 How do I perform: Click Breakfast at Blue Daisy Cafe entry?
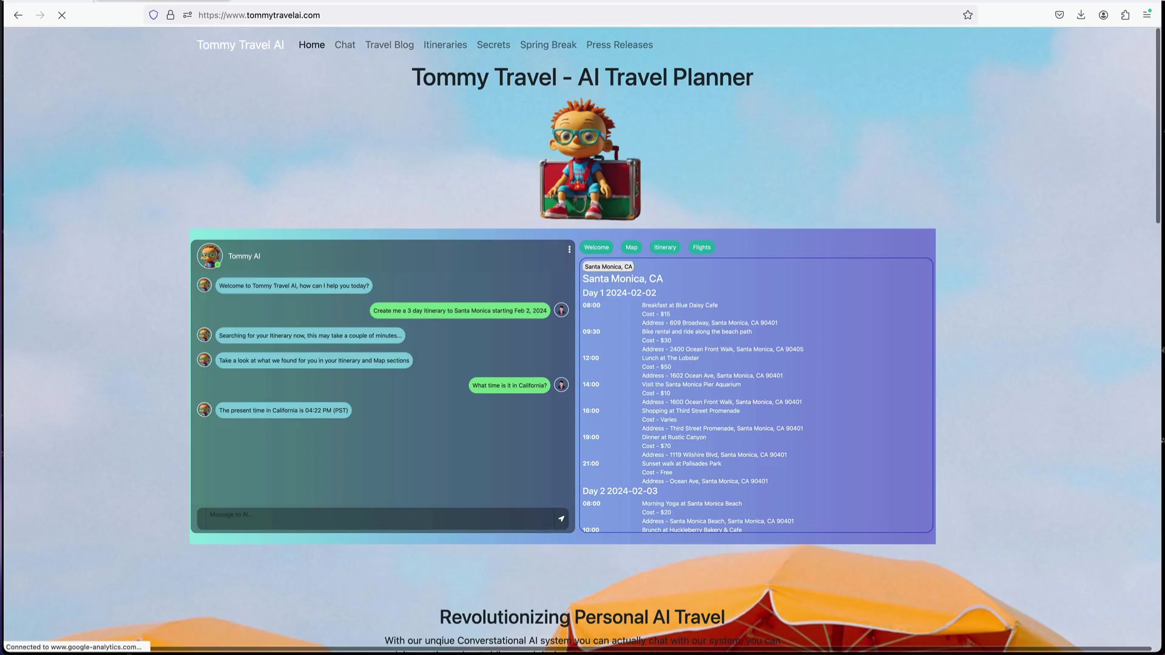click(x=680, y=305)
